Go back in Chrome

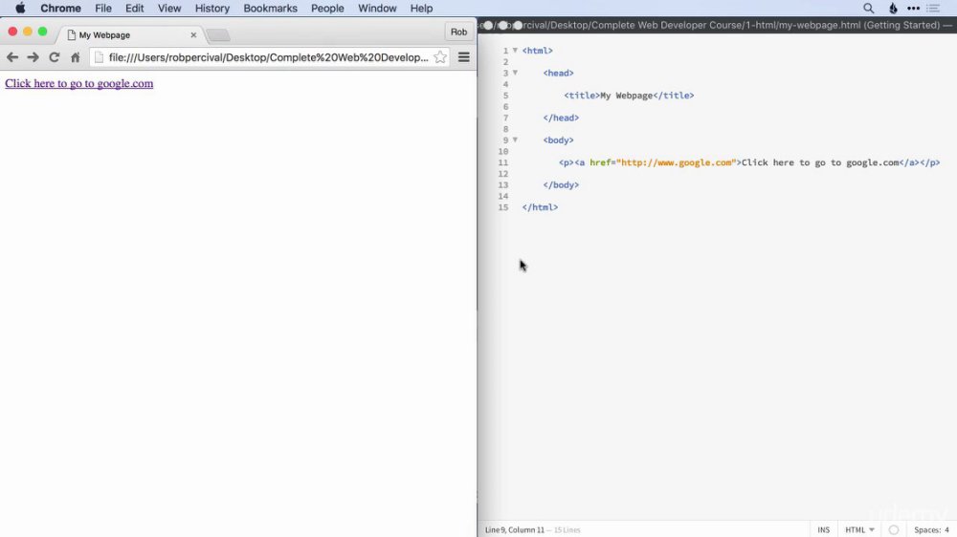(x=12, y=57)
